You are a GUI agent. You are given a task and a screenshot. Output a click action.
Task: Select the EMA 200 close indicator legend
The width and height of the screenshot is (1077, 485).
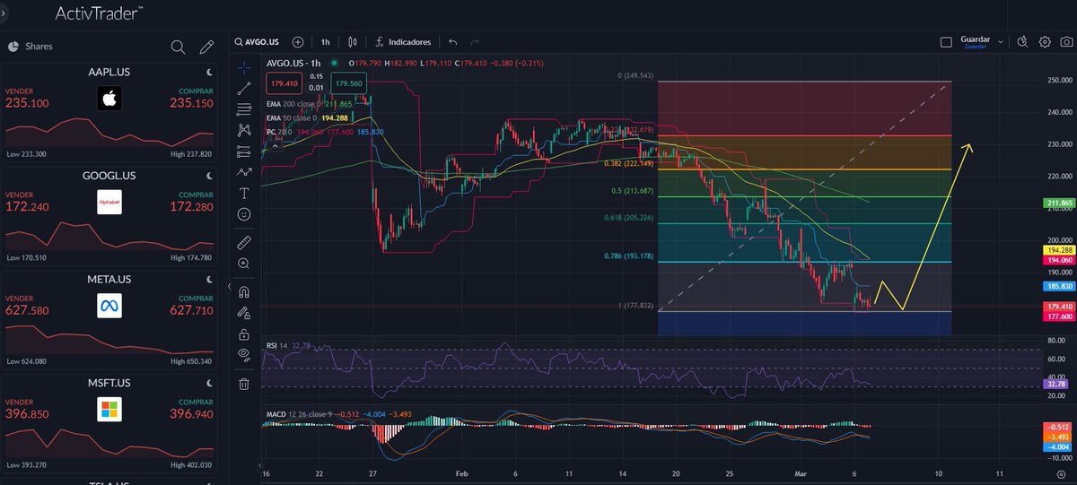pyautogui.click(x=308, y=104)
